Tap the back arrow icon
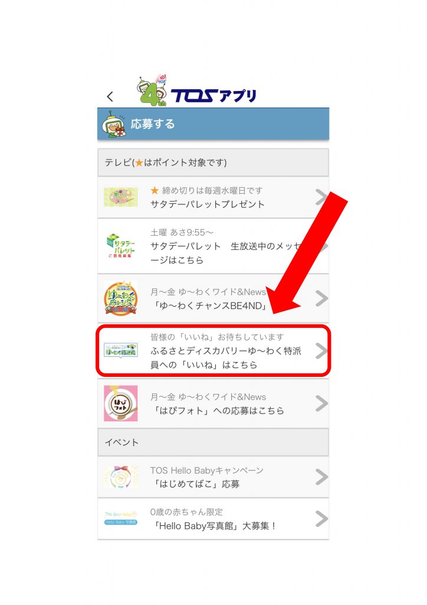 (x=110, y=96)
